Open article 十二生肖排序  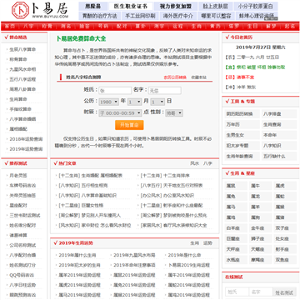click(177, 176)
